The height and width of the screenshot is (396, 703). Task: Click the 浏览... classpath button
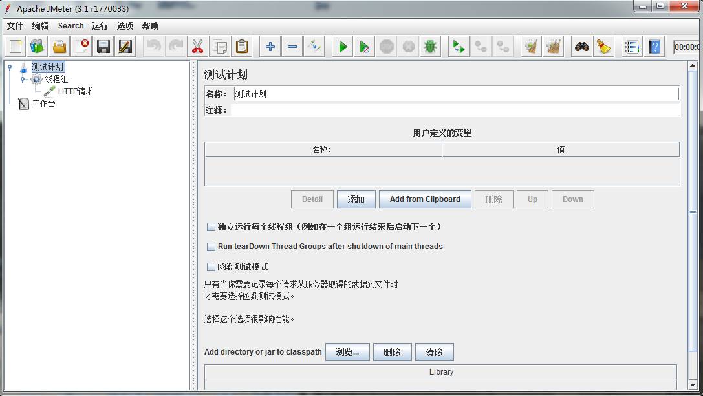point(347,352)
